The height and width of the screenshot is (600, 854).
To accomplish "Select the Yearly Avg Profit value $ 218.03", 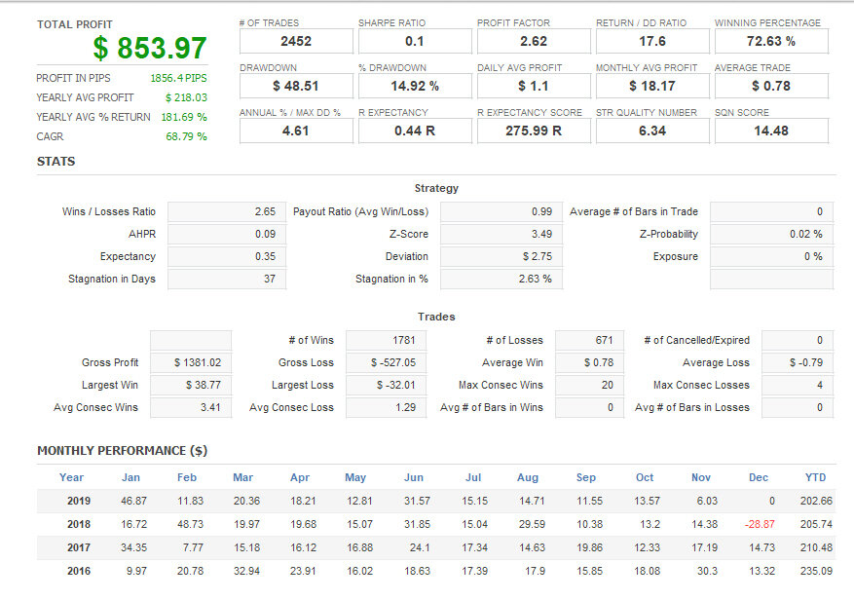I will pyautogui.click(x=186, y=97).
